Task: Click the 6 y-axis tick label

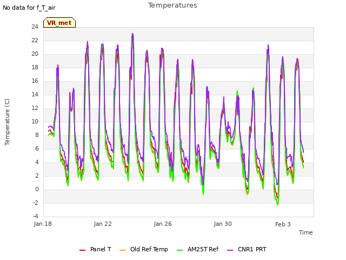Action: [37, 148]
